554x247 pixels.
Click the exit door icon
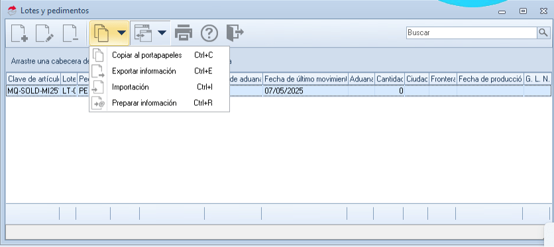[235, 33]
